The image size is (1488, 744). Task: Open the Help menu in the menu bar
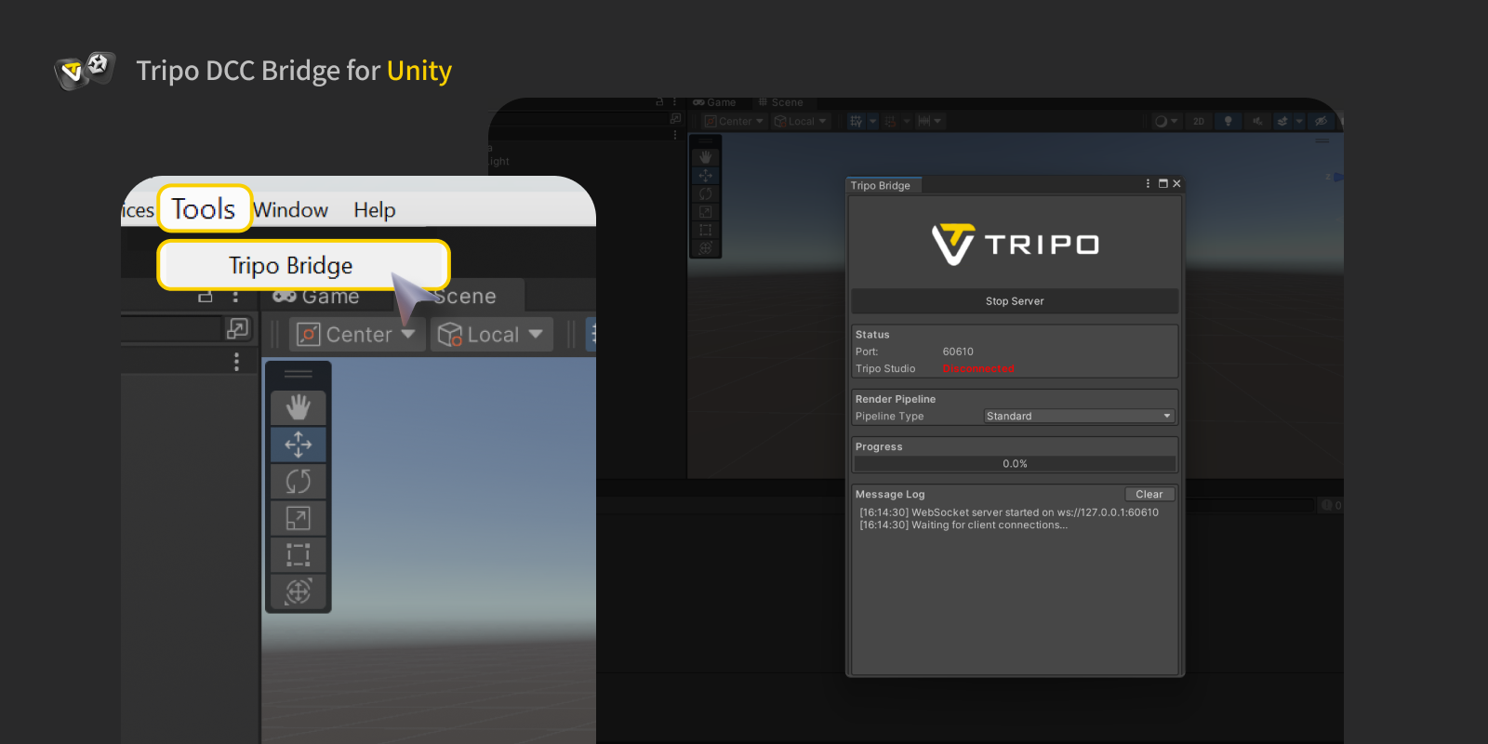coord(374,210)
